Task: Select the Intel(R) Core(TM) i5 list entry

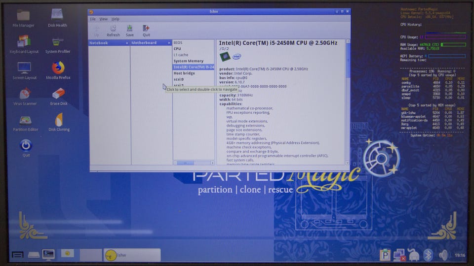Action: 194,67
